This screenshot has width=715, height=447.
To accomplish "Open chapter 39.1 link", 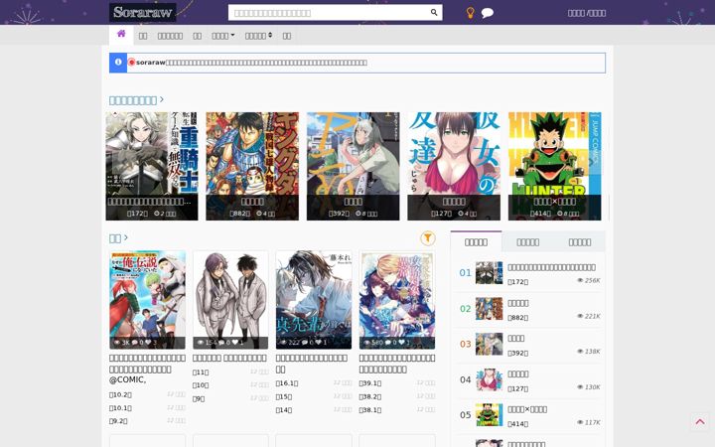I will coord(370,383).
